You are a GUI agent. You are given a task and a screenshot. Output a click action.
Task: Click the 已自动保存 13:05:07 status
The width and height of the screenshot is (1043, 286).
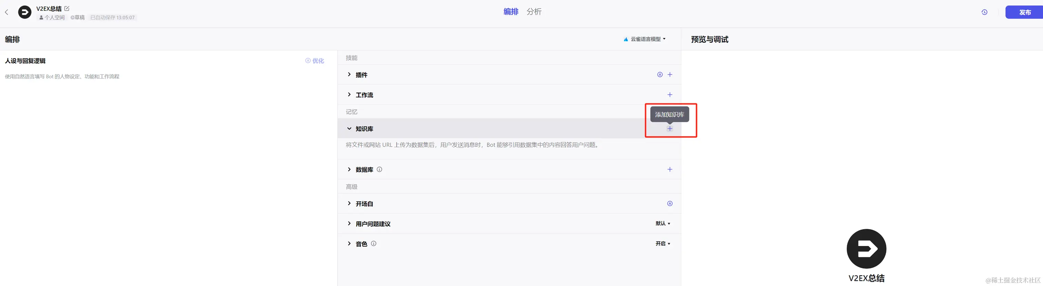112,17
